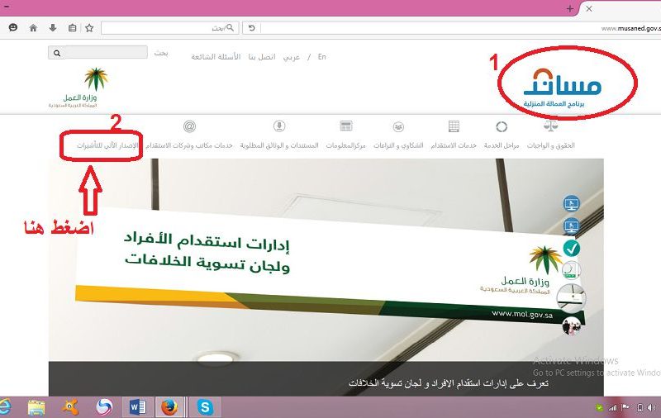Open the اتصل بنا contact link
This screenshot has height=418, width=661.
point(264,57)
